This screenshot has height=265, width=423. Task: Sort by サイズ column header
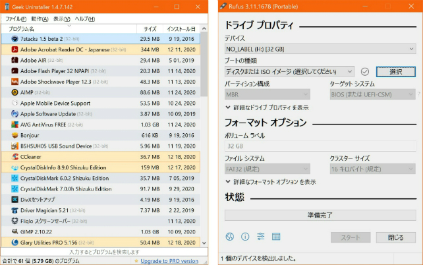150,29
